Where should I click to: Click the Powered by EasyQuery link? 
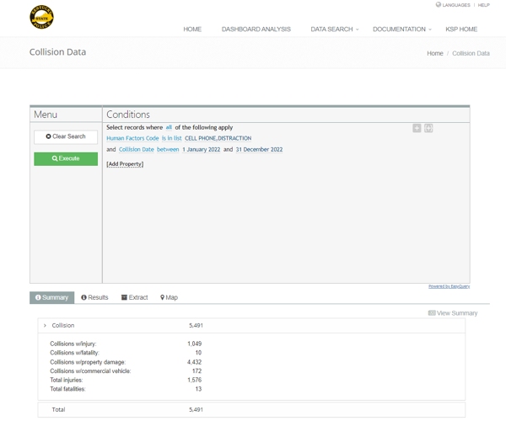point(449,286)
